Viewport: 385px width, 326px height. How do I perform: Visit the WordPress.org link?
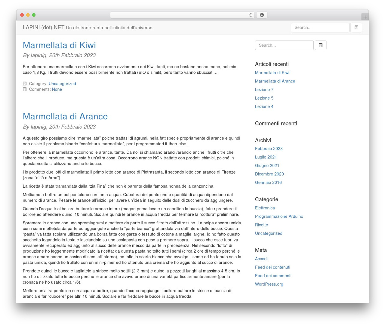269,284
